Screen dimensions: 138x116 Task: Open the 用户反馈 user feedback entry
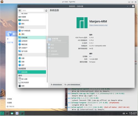pyautogui.click(x=32, y=51)
